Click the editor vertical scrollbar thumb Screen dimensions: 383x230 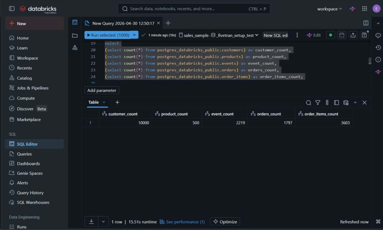[x=370, y=61]
